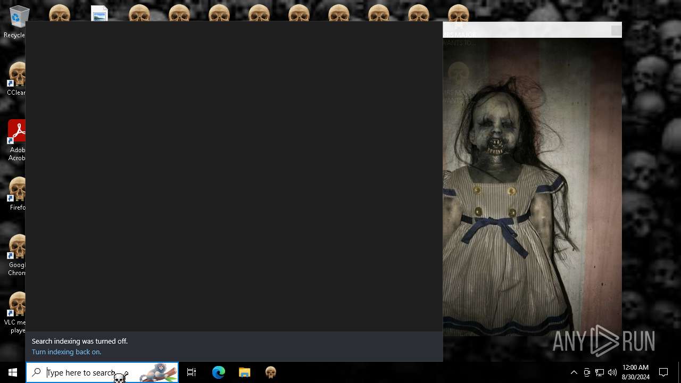Select the VLC media player desktop shortcut

tap(16, 313)
